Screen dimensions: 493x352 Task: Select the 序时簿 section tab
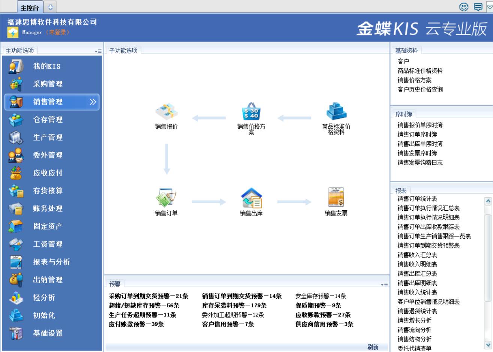click(404, 114)
